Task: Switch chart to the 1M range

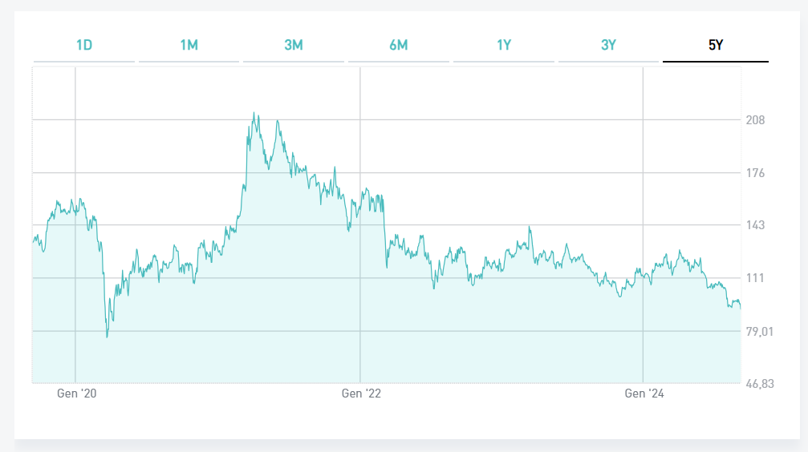Action: 189,46
